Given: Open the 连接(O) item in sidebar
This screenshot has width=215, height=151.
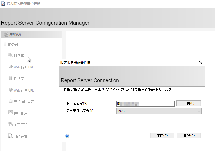Looking at the screenshot, I should pos(31,35).
